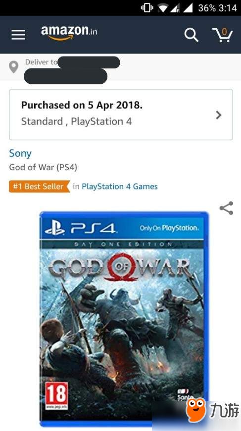Open the Sony brand link
The height and width of the screenshot is (431, 241).
(x=20, y=153)
